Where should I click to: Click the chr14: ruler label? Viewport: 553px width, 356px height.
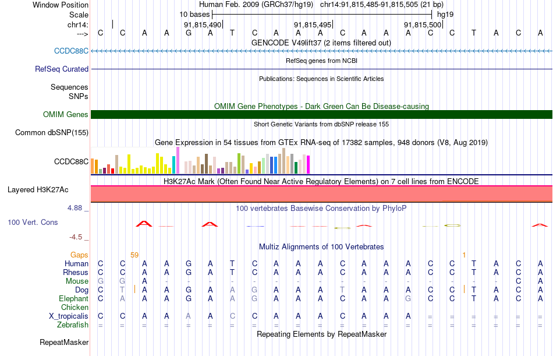[78, 24]
